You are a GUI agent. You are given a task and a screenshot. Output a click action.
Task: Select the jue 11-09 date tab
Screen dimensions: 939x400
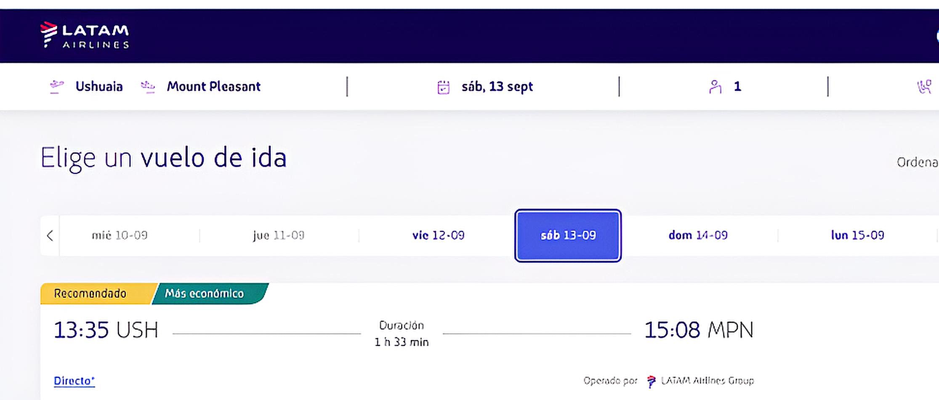[279, 235]
